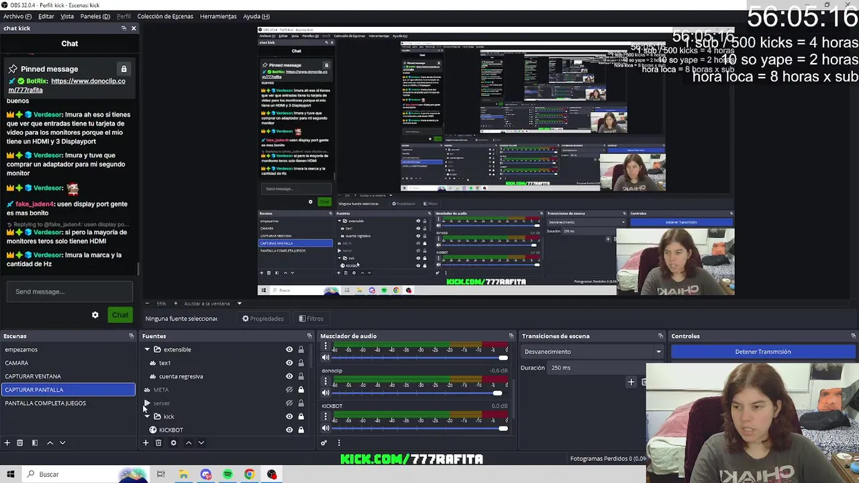Zoom in the preview with the plus icon
Screen dimensions: 859x483
pyautogui.click(x=176, y=303)
